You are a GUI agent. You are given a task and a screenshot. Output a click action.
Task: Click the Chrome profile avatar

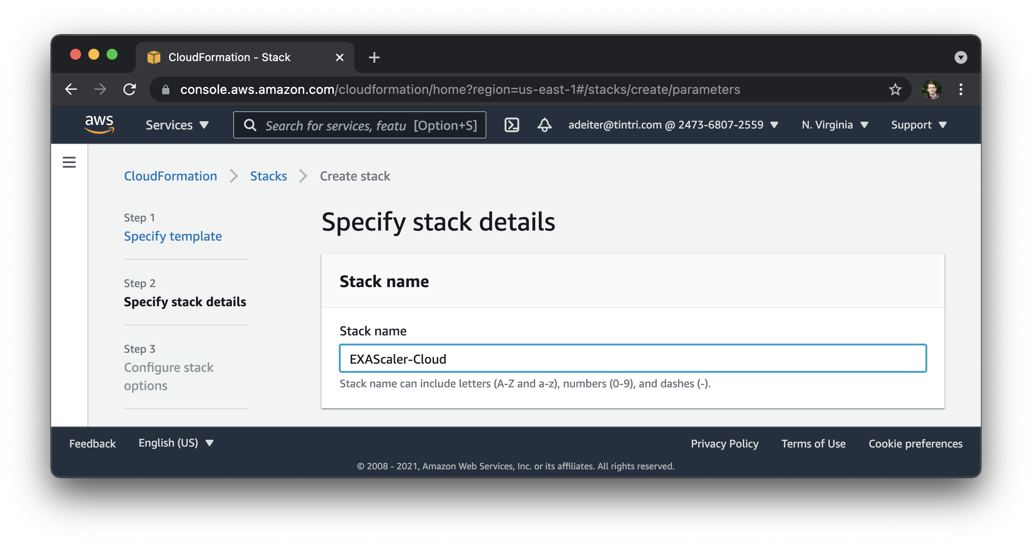[x=931, y=89]
